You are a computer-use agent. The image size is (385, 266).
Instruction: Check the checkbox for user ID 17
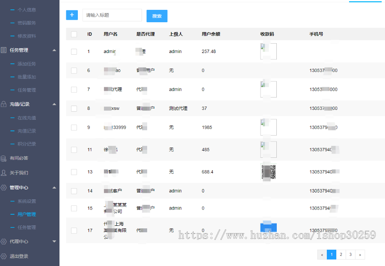coord(74,231)
